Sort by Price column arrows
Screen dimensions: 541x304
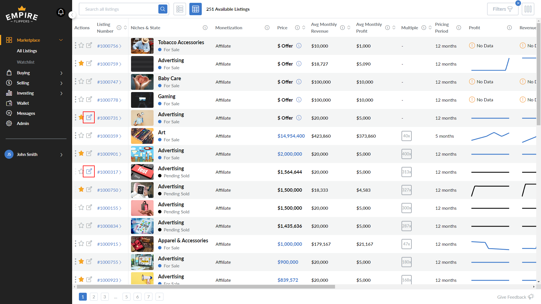(x=304, y=28)
